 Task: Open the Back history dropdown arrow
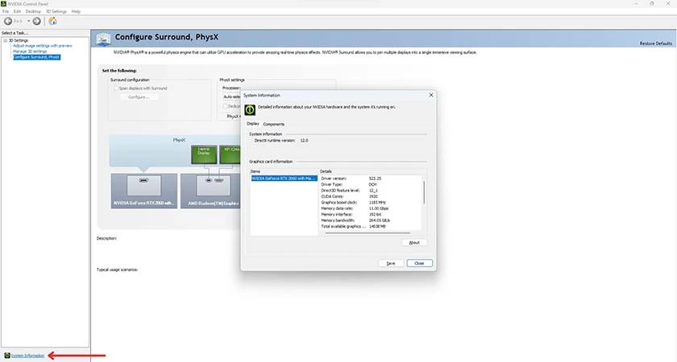point(28,21)
